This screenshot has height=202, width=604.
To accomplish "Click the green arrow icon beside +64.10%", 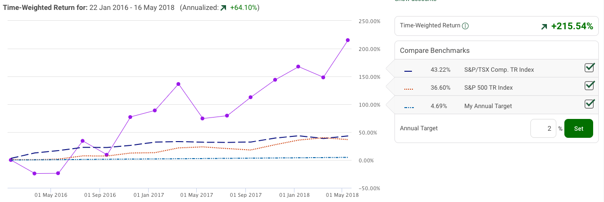I will point(223,8).
